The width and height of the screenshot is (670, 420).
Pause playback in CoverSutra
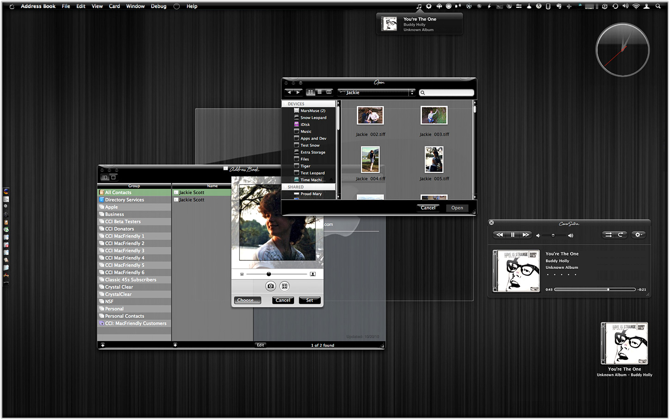coord(512,235)
